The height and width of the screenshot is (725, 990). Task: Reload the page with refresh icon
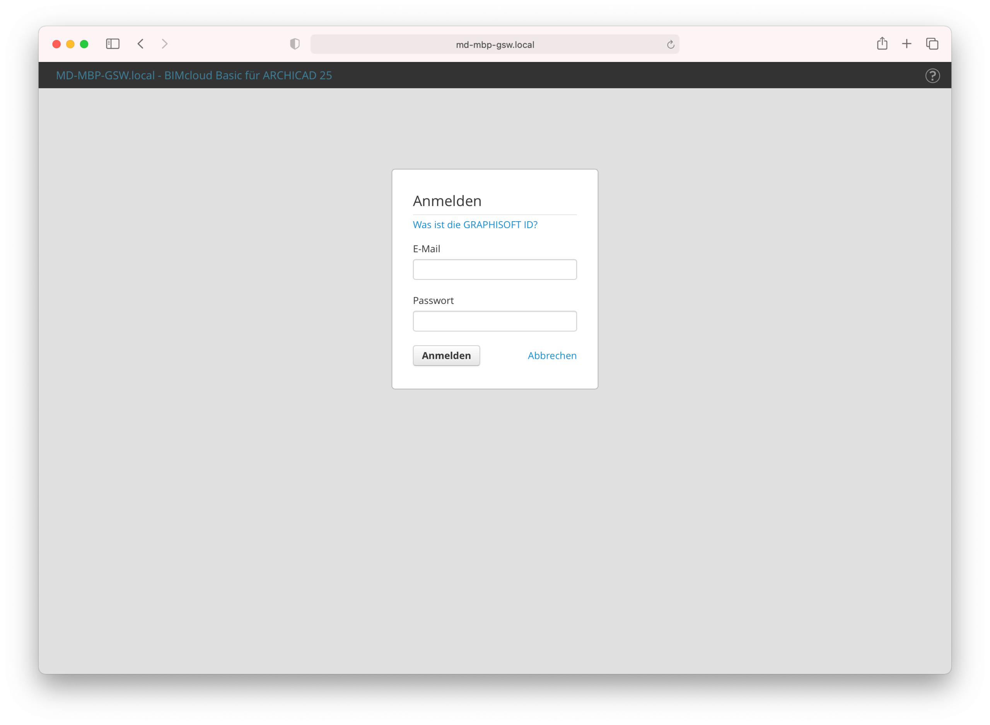coord(670,44)
